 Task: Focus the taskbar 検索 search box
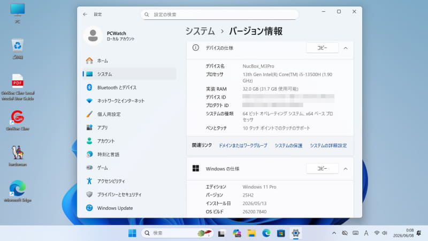tap(178, 233)
